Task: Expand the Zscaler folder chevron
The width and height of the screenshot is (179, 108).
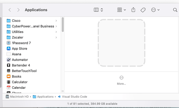Action: coord(56,37)
